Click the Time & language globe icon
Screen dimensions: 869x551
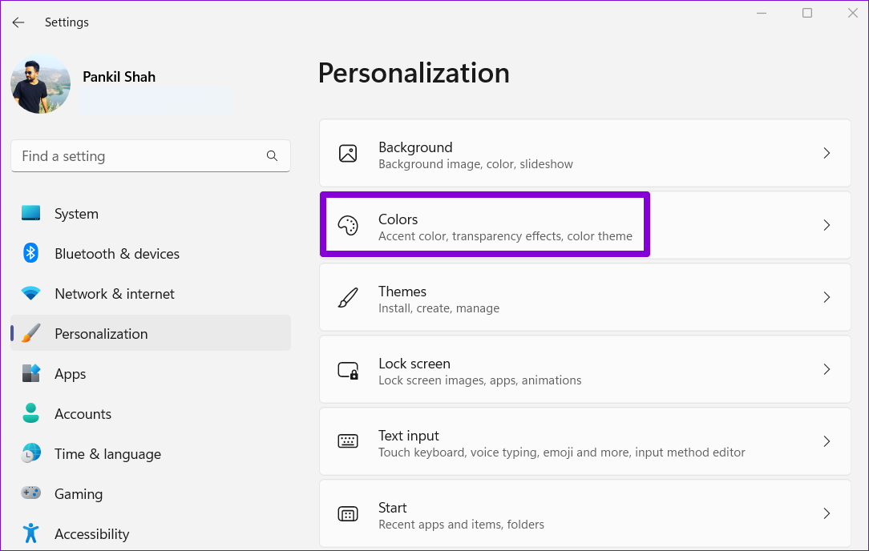coord(31,453)
